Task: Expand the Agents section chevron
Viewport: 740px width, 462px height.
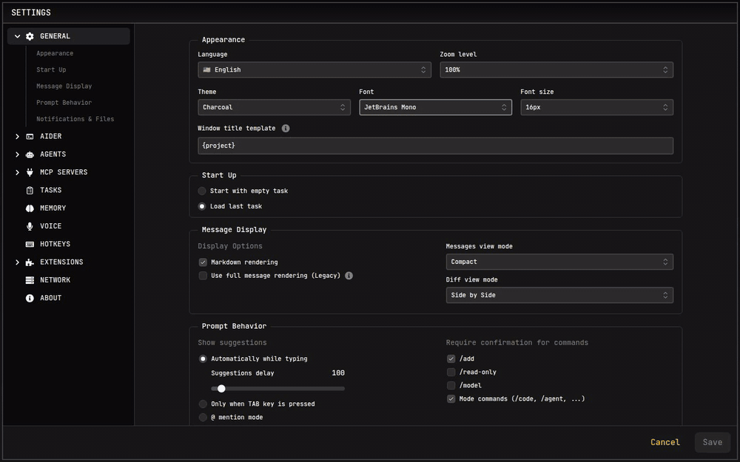Action: click(18, 154)
